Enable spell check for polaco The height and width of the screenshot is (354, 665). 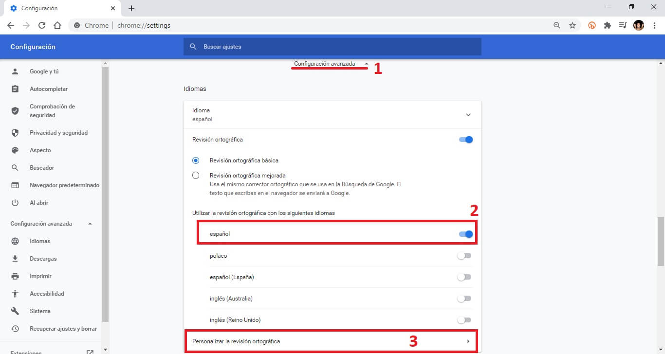tap(464, 256)
